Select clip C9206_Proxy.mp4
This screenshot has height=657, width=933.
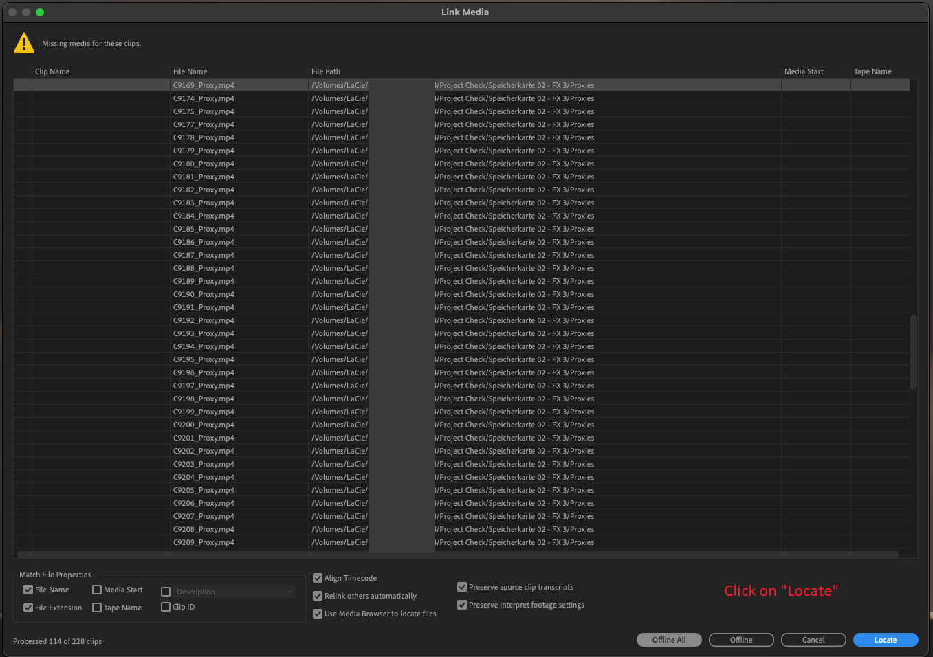[x=461, y=503]
